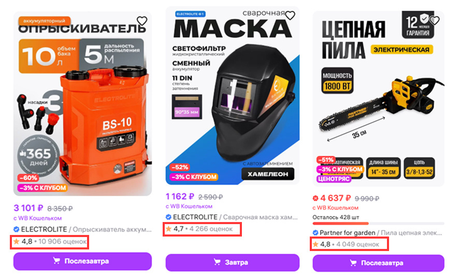This screenshot has width=460, height=280.
Task: Open the orange BS-10 sprayer product image
Action: click(82, 104)
